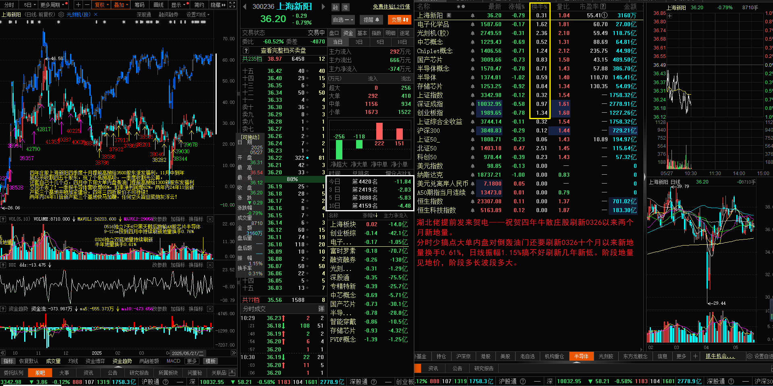Image resolution: width=773 pixels, height=386 pixels.
Task: Toggle alert bell on 上海新阳 watchlist row
Action: [x=473, y=15]
